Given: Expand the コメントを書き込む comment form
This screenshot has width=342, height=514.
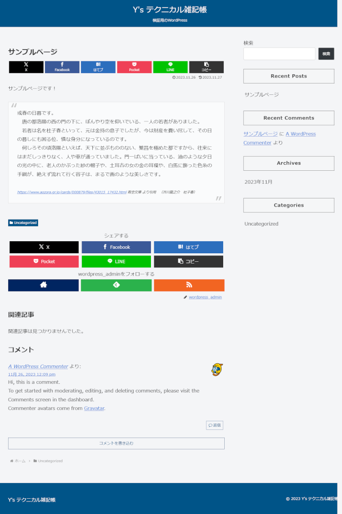Looking at the screenshot, I should point(116,444).
